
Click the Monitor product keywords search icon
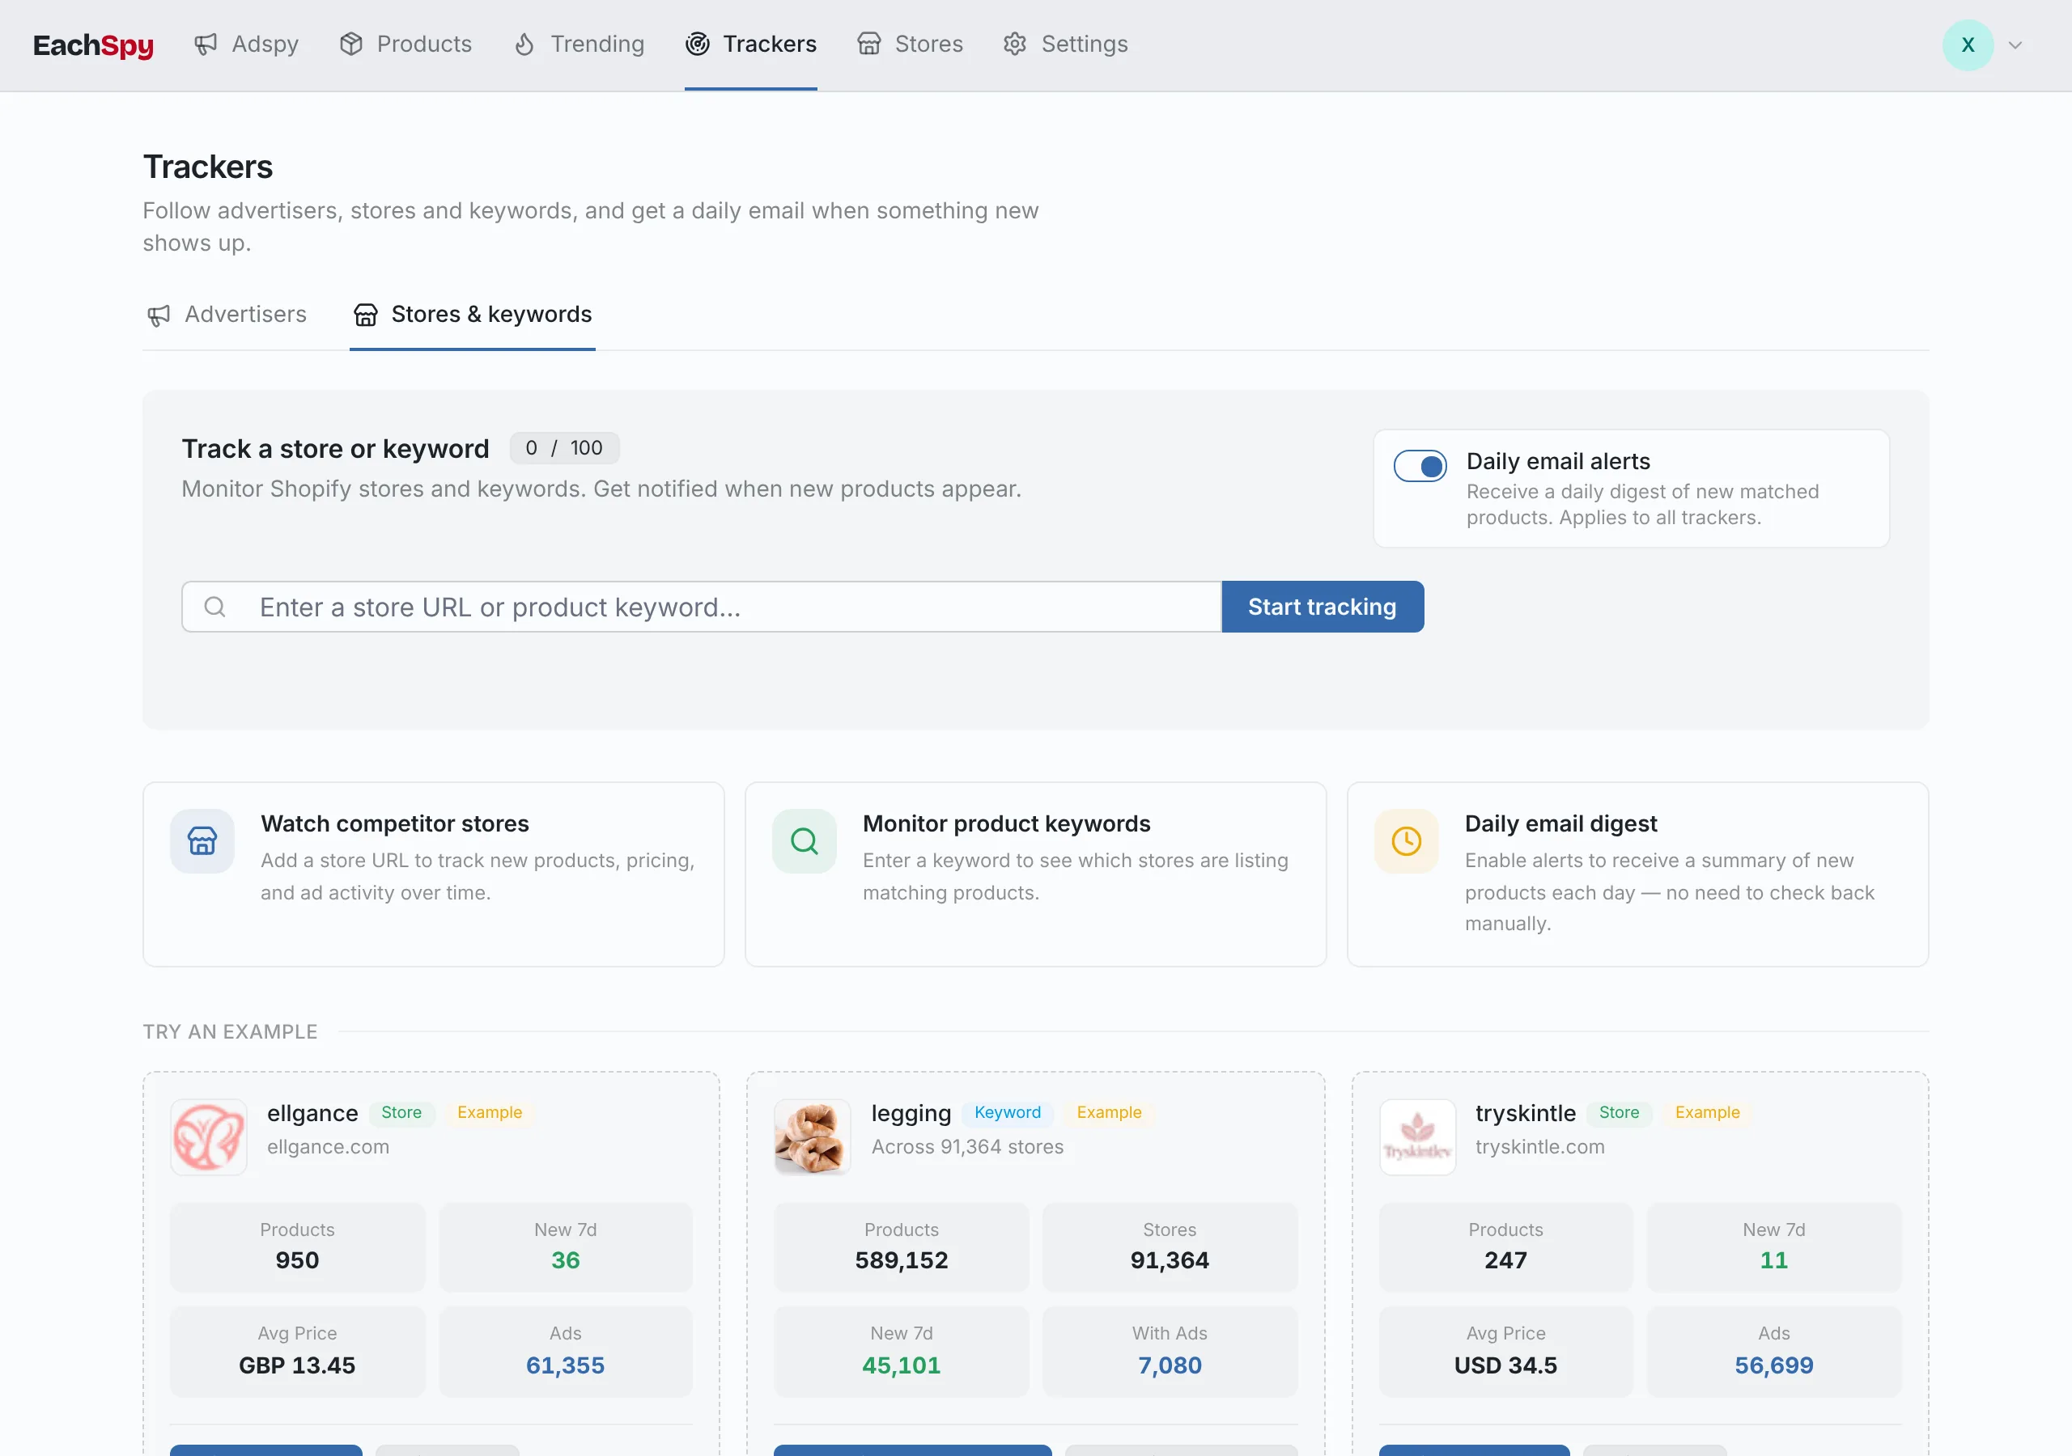point(804,840)
